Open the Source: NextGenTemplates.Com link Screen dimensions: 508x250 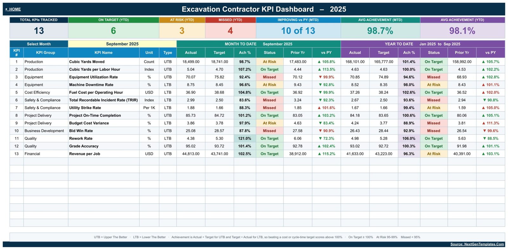point(477,244)
